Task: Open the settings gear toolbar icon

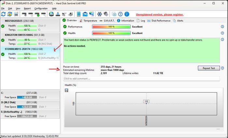Action: coord(99,14)
